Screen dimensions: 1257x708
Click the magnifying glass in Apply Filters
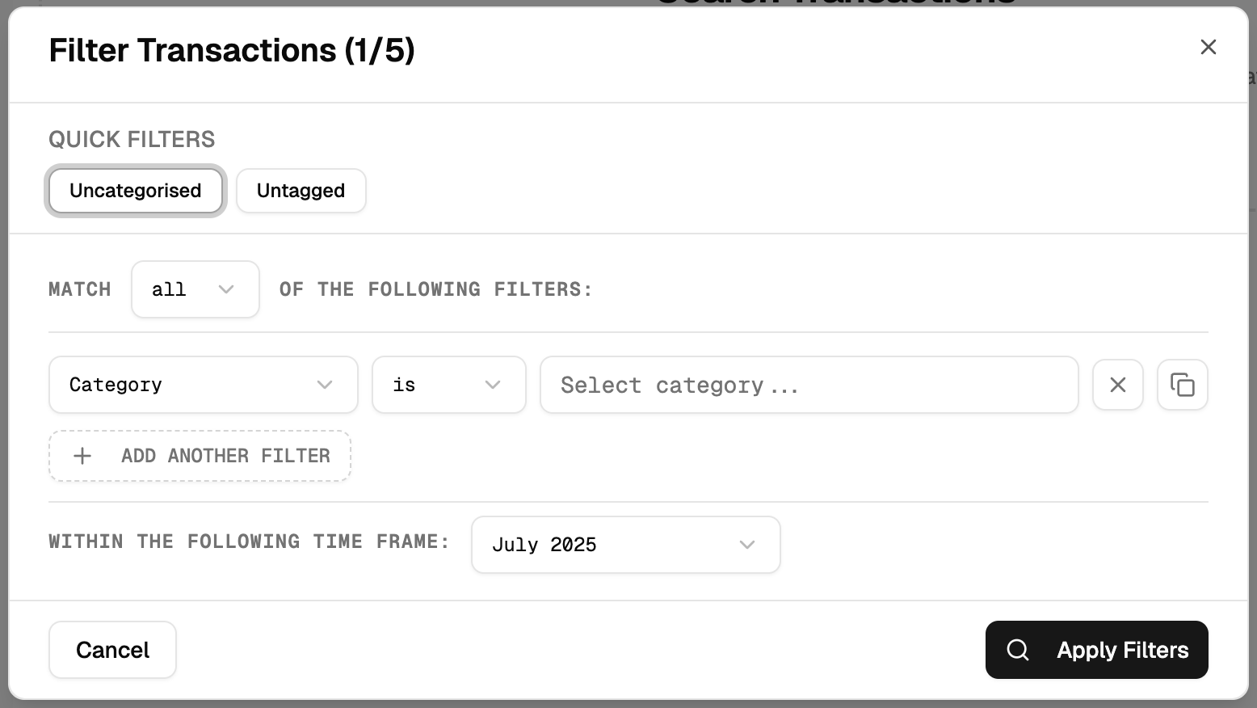[1017, 650]
